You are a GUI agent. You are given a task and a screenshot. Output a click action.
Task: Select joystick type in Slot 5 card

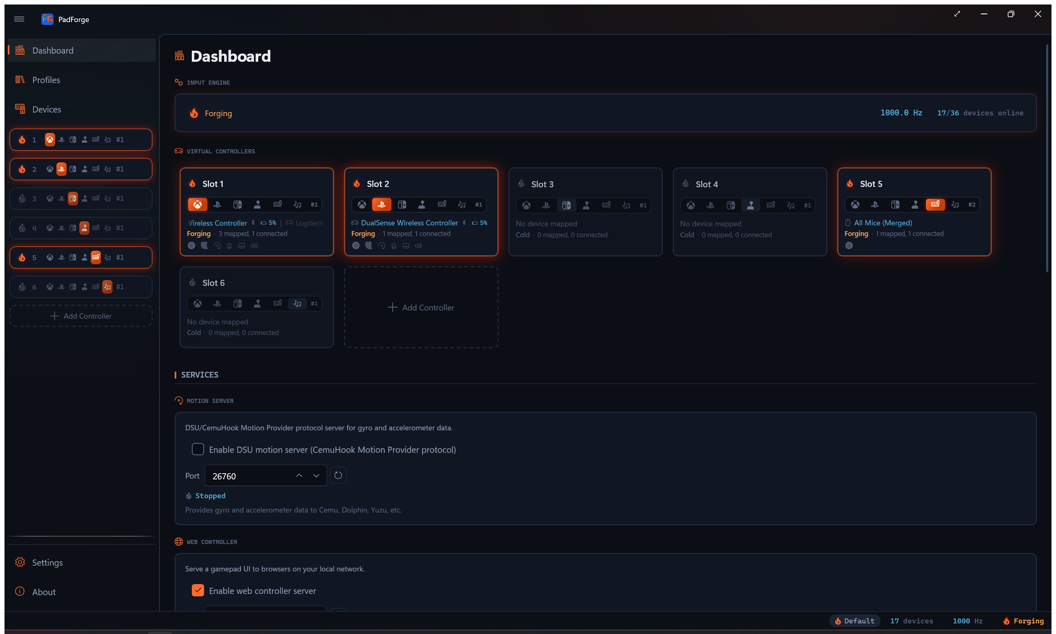pyautogui.click(x=915, y=205)
